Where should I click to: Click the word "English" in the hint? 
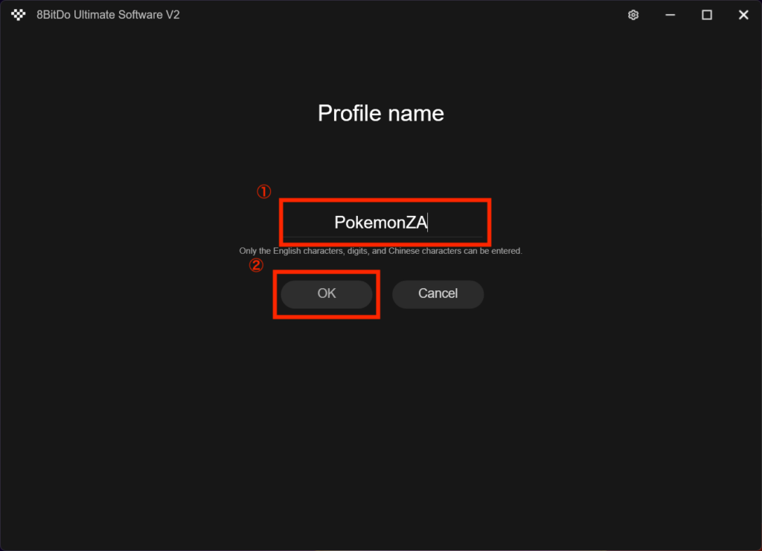coord(287,252)
